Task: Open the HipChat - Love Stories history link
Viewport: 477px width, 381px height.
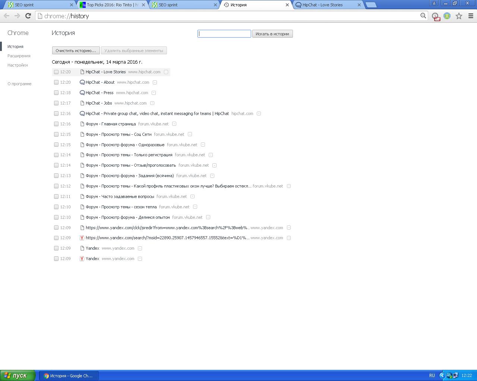Action: pos(106,72)
